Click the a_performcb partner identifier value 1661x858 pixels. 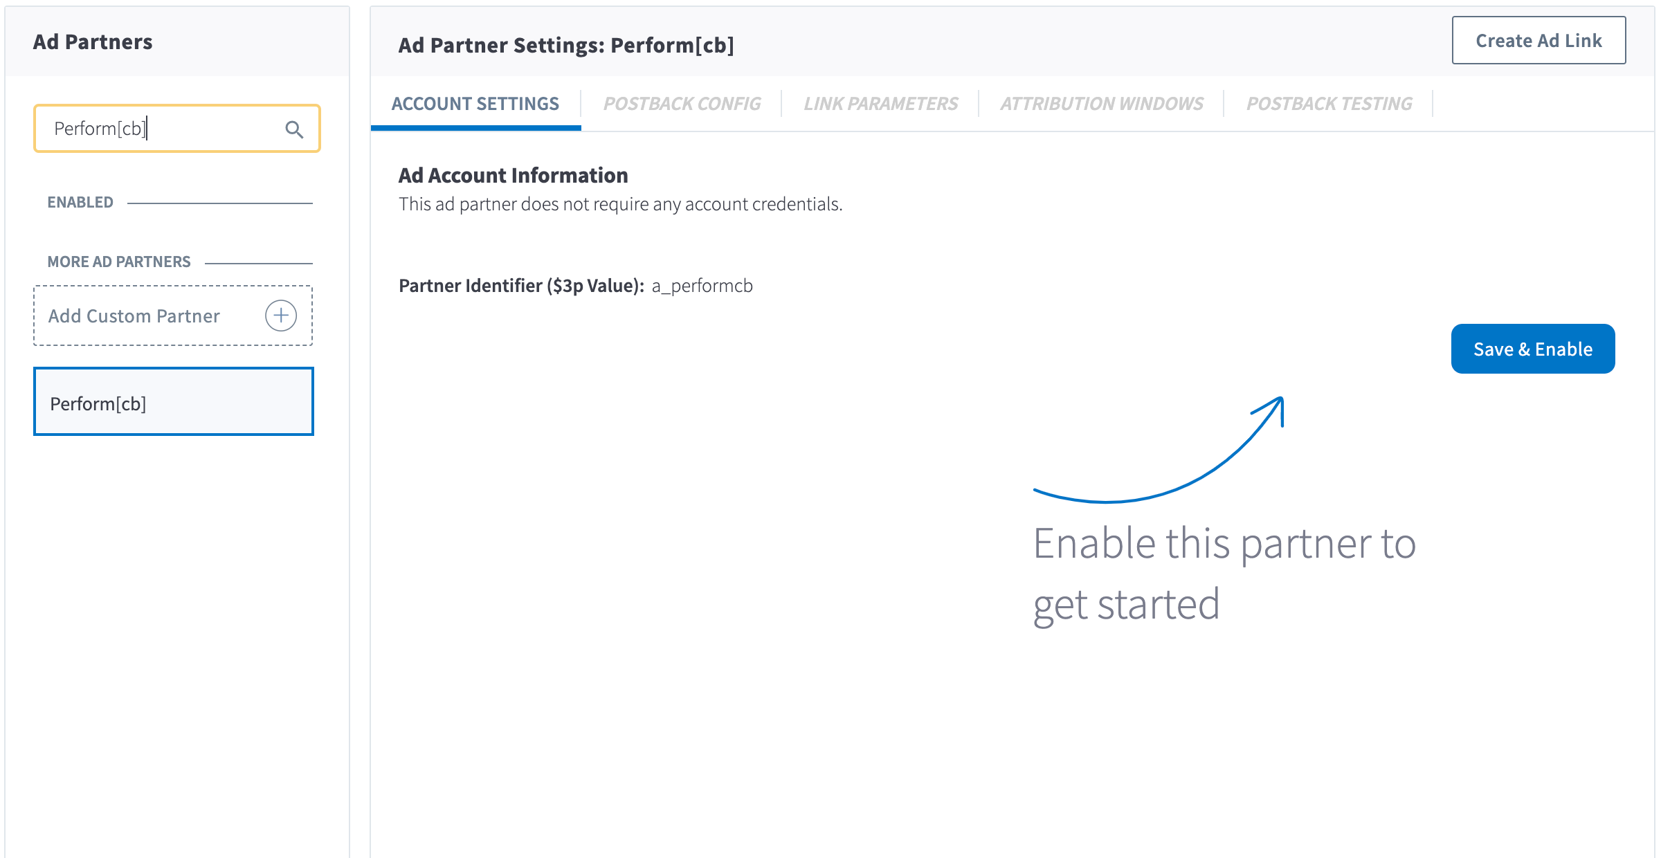click(702, 286)
